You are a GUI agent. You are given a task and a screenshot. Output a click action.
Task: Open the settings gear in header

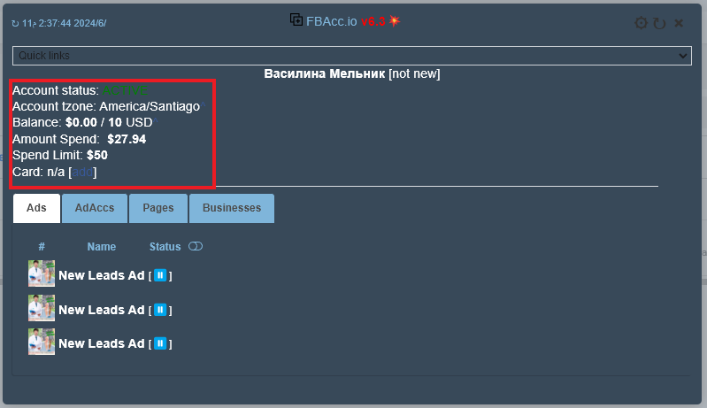coord(641,23)
